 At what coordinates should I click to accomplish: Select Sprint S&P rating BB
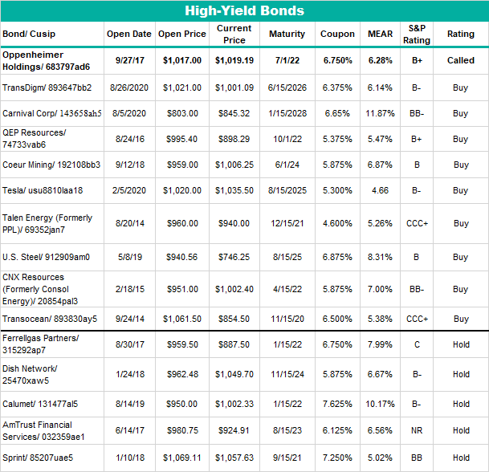coord(417,458)
